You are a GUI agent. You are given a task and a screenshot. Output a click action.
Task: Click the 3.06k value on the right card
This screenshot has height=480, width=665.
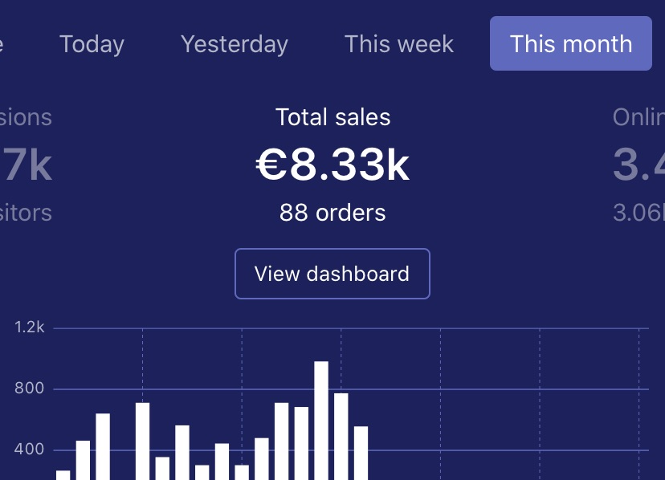[x=639, y=213]
